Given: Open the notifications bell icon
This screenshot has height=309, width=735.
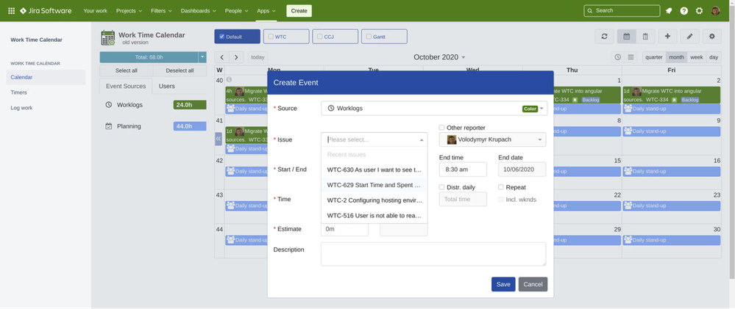Looking at the screenshot, I should (669, 11).
